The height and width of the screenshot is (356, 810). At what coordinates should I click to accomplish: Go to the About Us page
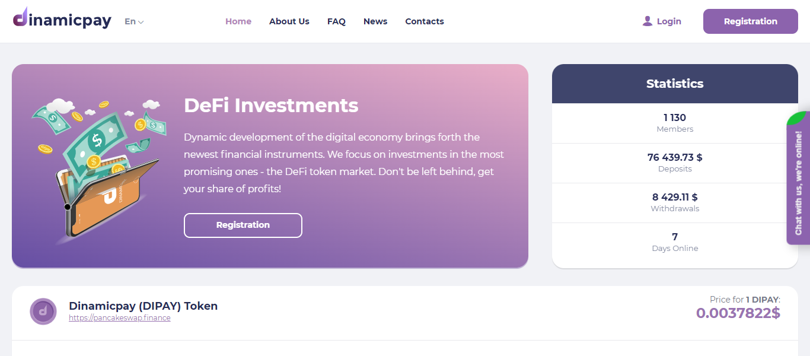[x=289, y=21]
